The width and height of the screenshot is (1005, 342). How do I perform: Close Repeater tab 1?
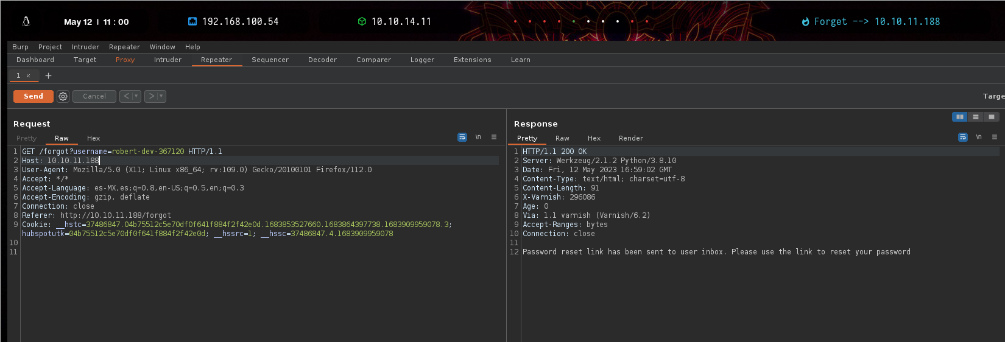click(28, 76)
